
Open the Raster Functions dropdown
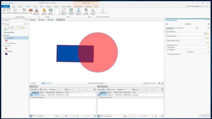(86, 12)
